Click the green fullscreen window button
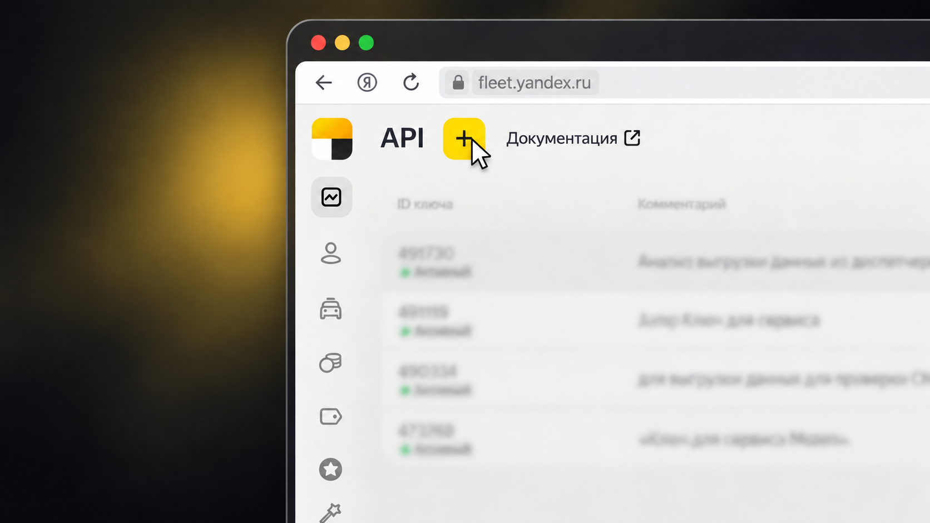The width and height of the screenshot is (930, 523). click(367, 43)
